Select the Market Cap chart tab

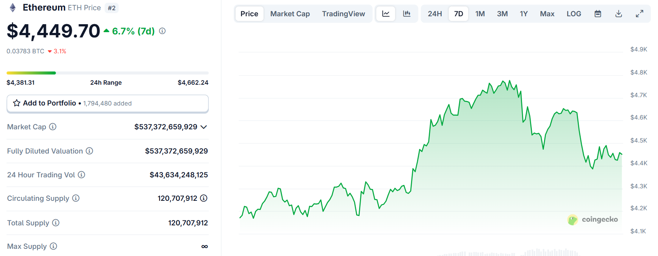(290, 14)
